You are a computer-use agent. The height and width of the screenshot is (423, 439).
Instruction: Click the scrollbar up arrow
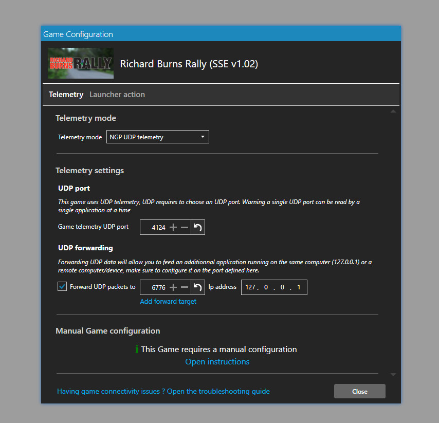click(393, 111)
